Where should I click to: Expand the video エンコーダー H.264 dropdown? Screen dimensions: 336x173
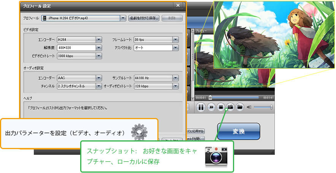click(x=99, y=39)
